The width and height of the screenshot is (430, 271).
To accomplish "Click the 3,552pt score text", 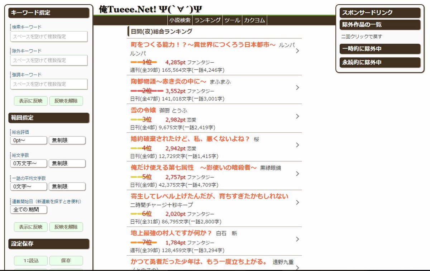I will click(176, 91).
